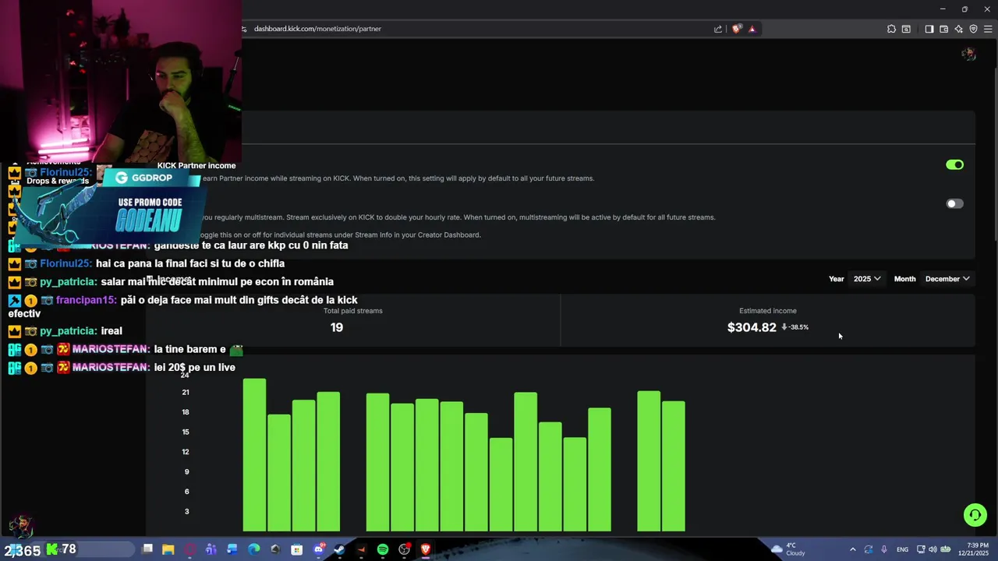The width and height of the screenshot is (998, 561).
Task: Click the site info icon beside the URL
Action: (x=244, y=29)
